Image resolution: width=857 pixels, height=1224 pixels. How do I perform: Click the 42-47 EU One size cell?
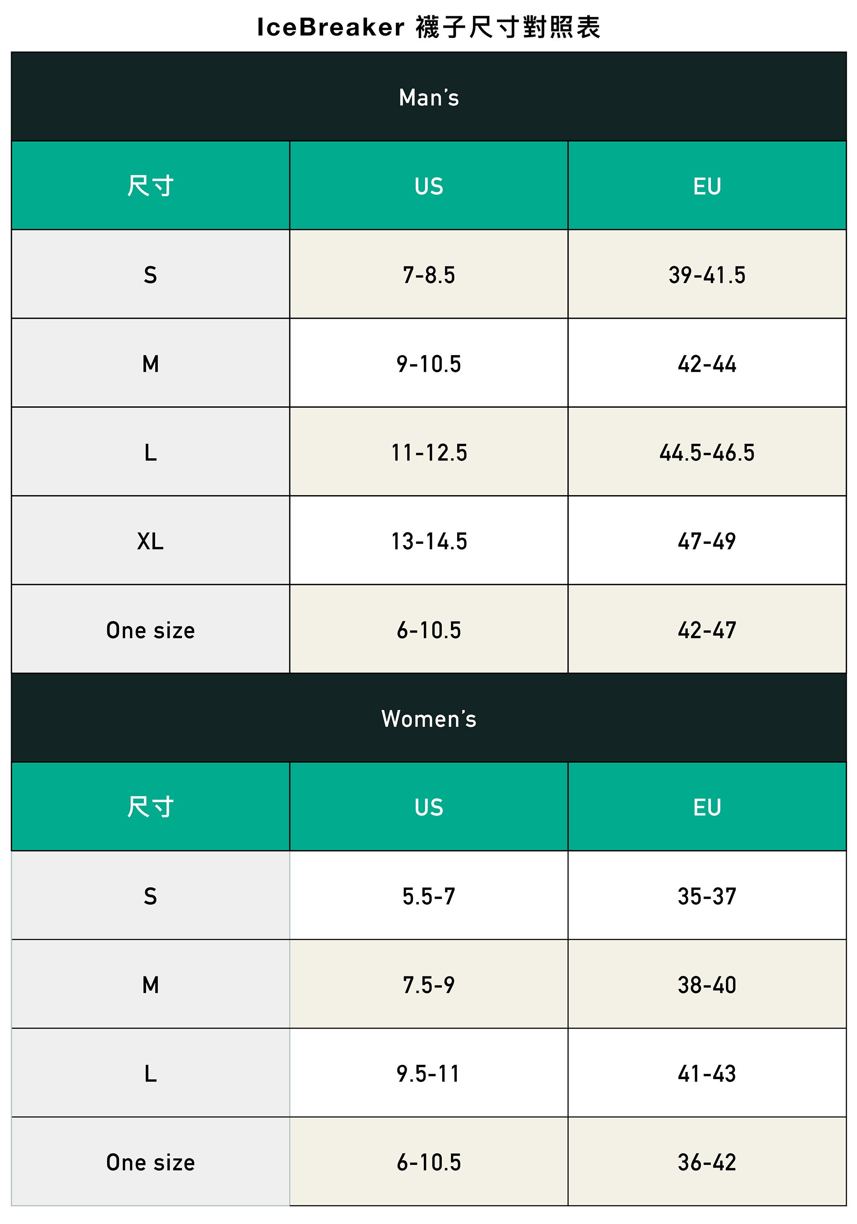point(707,630)
